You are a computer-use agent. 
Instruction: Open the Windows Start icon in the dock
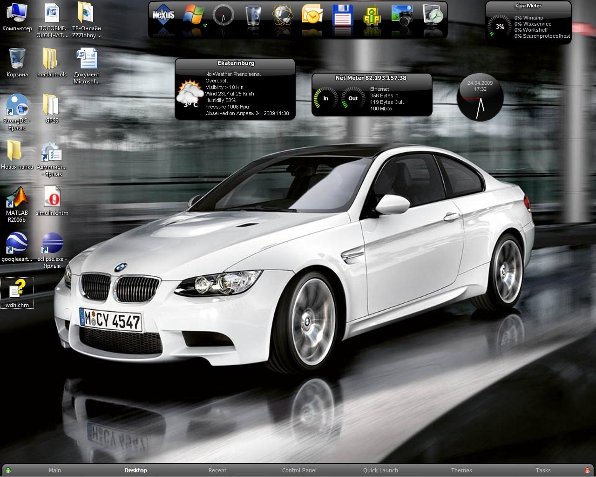pyautogui.click(x=193, y=15)
